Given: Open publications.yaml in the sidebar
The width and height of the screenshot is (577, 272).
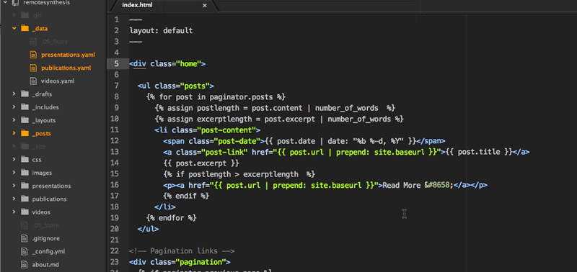Looking at the screenshot, I should point(66,68).
